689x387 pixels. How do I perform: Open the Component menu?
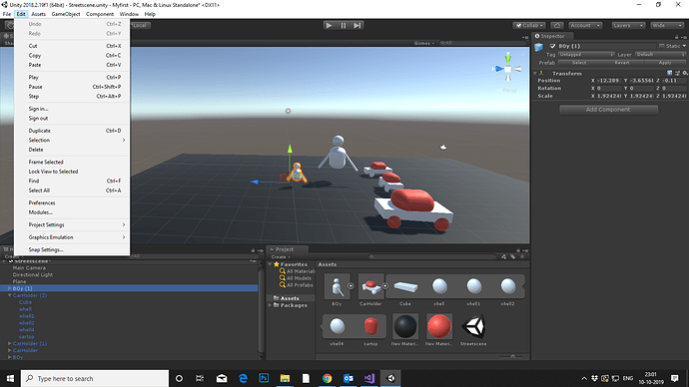[100, 14]
